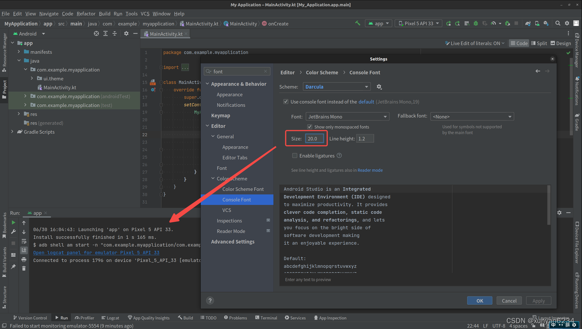Image resolution: width=582 pixels, height=329 pixels.
Task: Click the Select Opened File target icon
Action: tap(96, 34)
